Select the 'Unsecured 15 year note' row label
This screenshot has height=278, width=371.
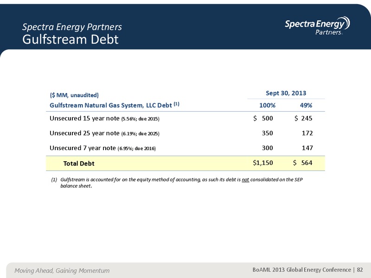pyautogui.click(x=84, y=118)
